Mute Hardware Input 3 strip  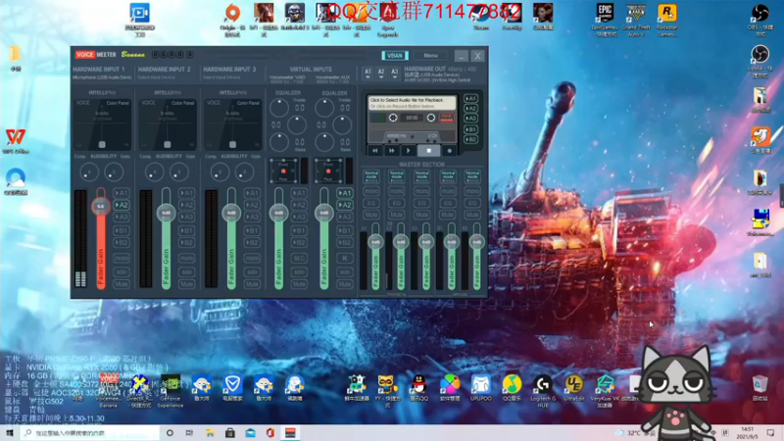(252, 284)
